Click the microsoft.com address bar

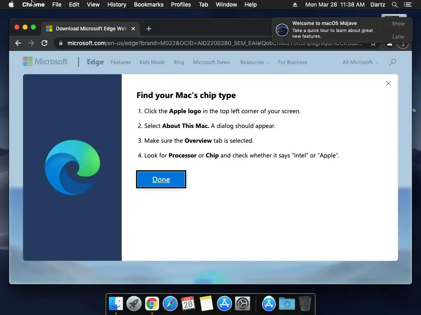pyautogui.click(x=215, y=43)
